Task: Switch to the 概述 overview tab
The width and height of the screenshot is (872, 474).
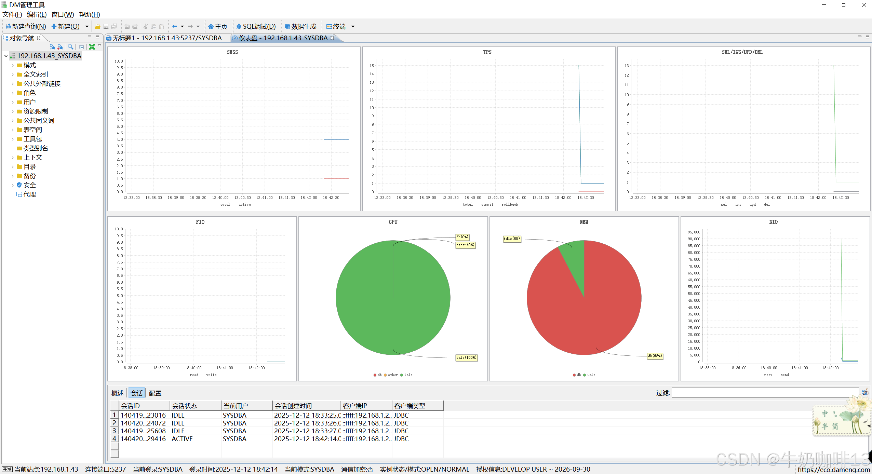Action: [x=117, y=393]
